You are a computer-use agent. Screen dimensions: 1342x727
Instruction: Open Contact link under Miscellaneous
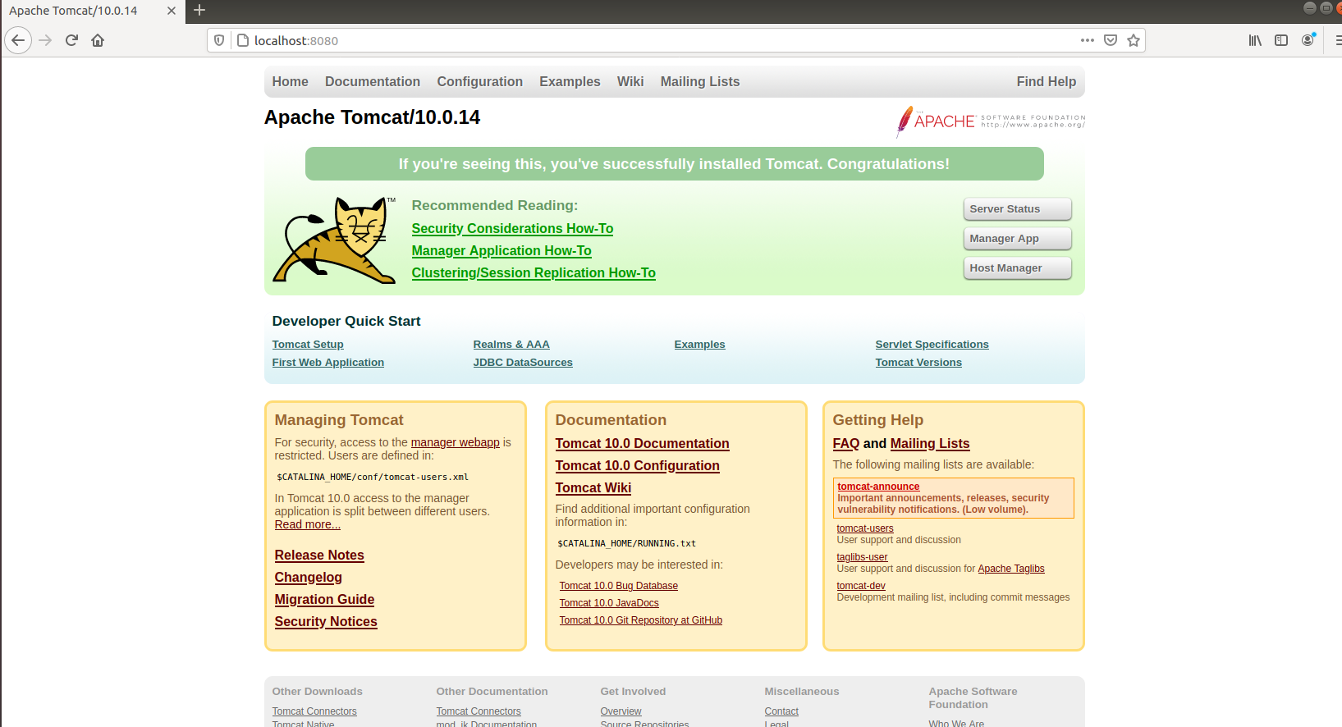click(x=781, y=711)
